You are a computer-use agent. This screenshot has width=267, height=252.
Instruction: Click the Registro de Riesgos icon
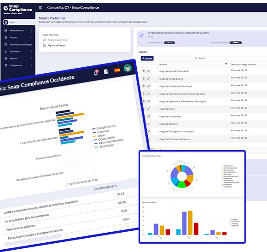point(44,46)
